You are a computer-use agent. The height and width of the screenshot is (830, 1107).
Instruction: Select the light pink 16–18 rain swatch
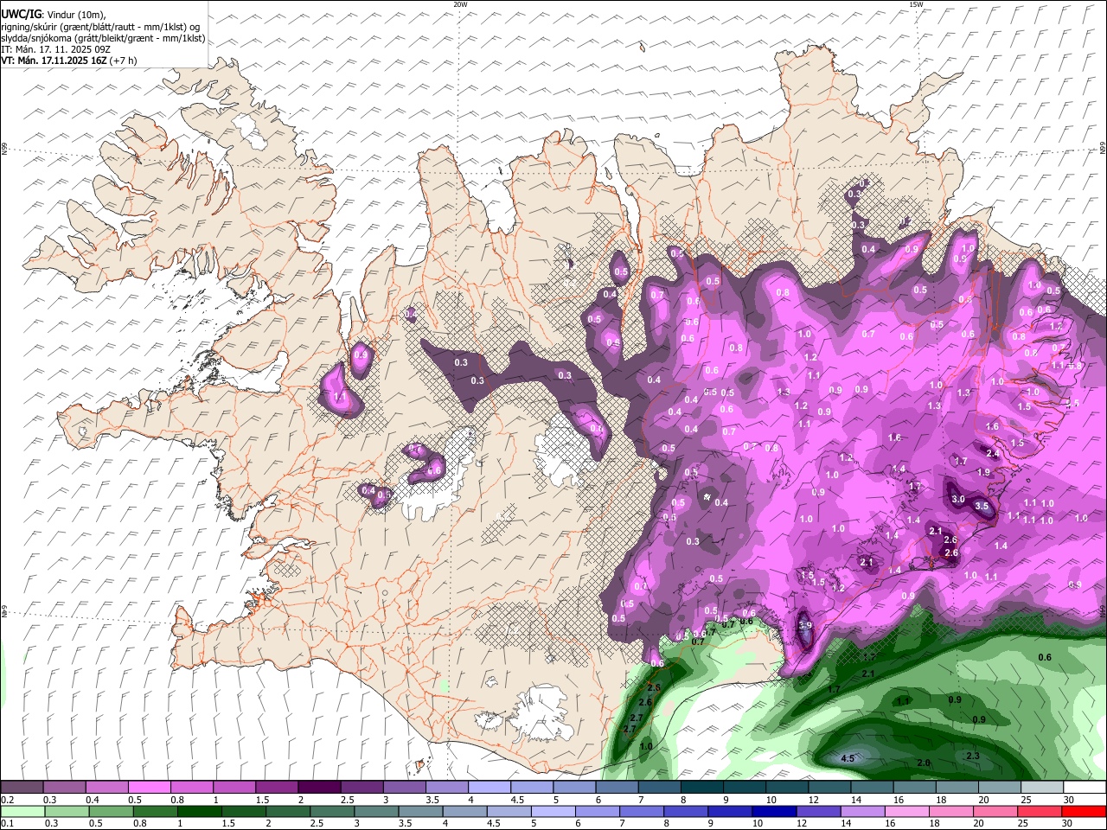905,811
